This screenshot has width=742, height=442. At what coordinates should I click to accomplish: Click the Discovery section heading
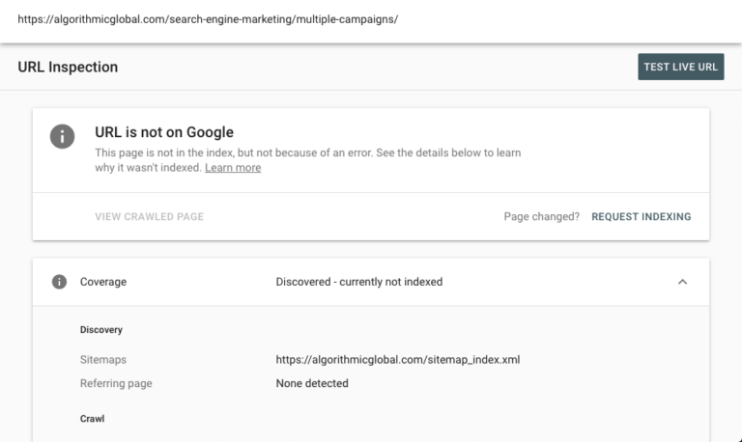pos(100,330)
